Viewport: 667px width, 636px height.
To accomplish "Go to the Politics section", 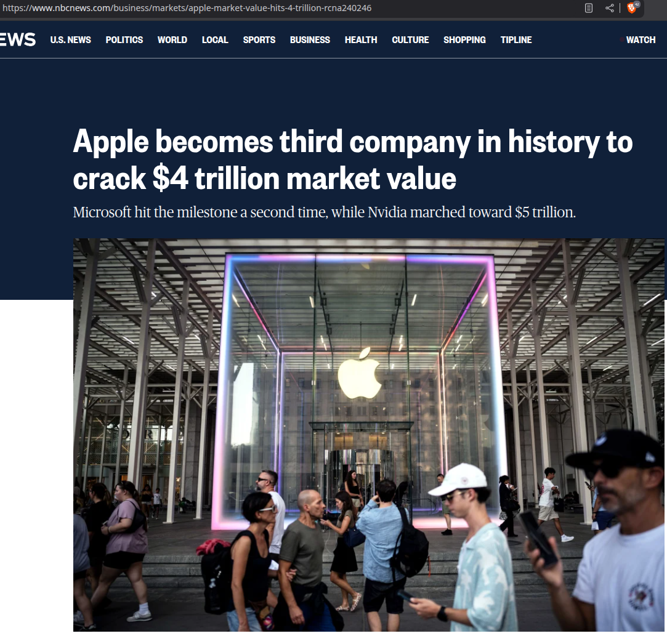I will pos(124,40).
